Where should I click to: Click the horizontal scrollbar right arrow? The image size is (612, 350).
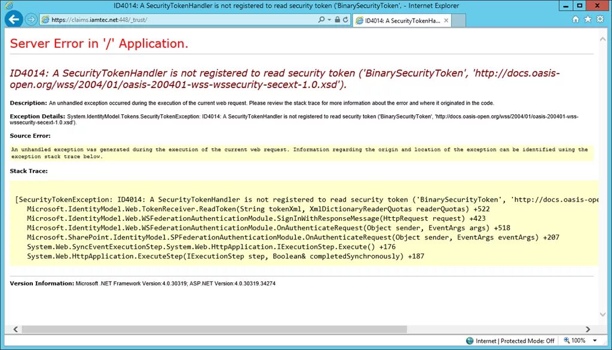tap(588, 329)
